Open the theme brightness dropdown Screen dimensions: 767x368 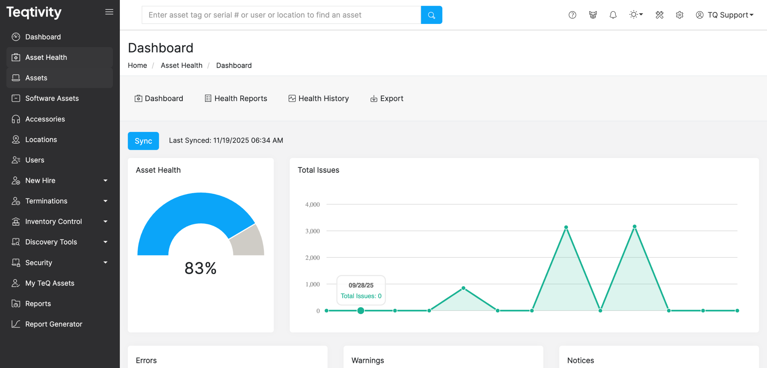636,15
